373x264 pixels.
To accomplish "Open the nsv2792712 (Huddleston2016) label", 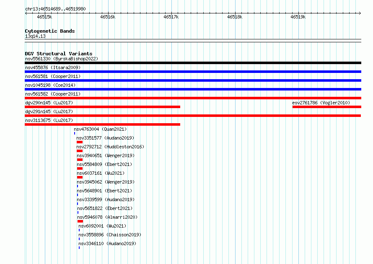I will [x=110, y=147].
